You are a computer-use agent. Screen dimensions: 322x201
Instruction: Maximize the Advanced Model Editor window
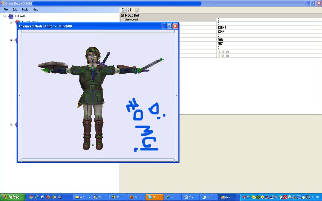169,26
